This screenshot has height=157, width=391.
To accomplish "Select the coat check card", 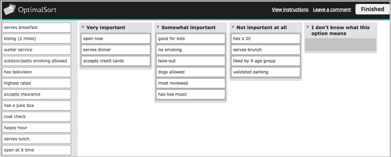I will tap(37, 117).
